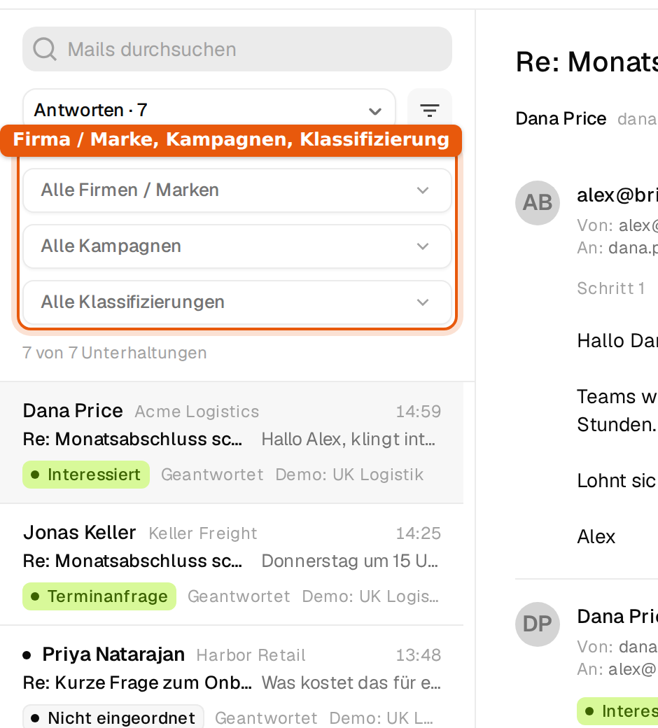The height and width of the screenshot is (728, 658).
Task: Click Dana Price name in thread header
Action: [x=561, y=119]
